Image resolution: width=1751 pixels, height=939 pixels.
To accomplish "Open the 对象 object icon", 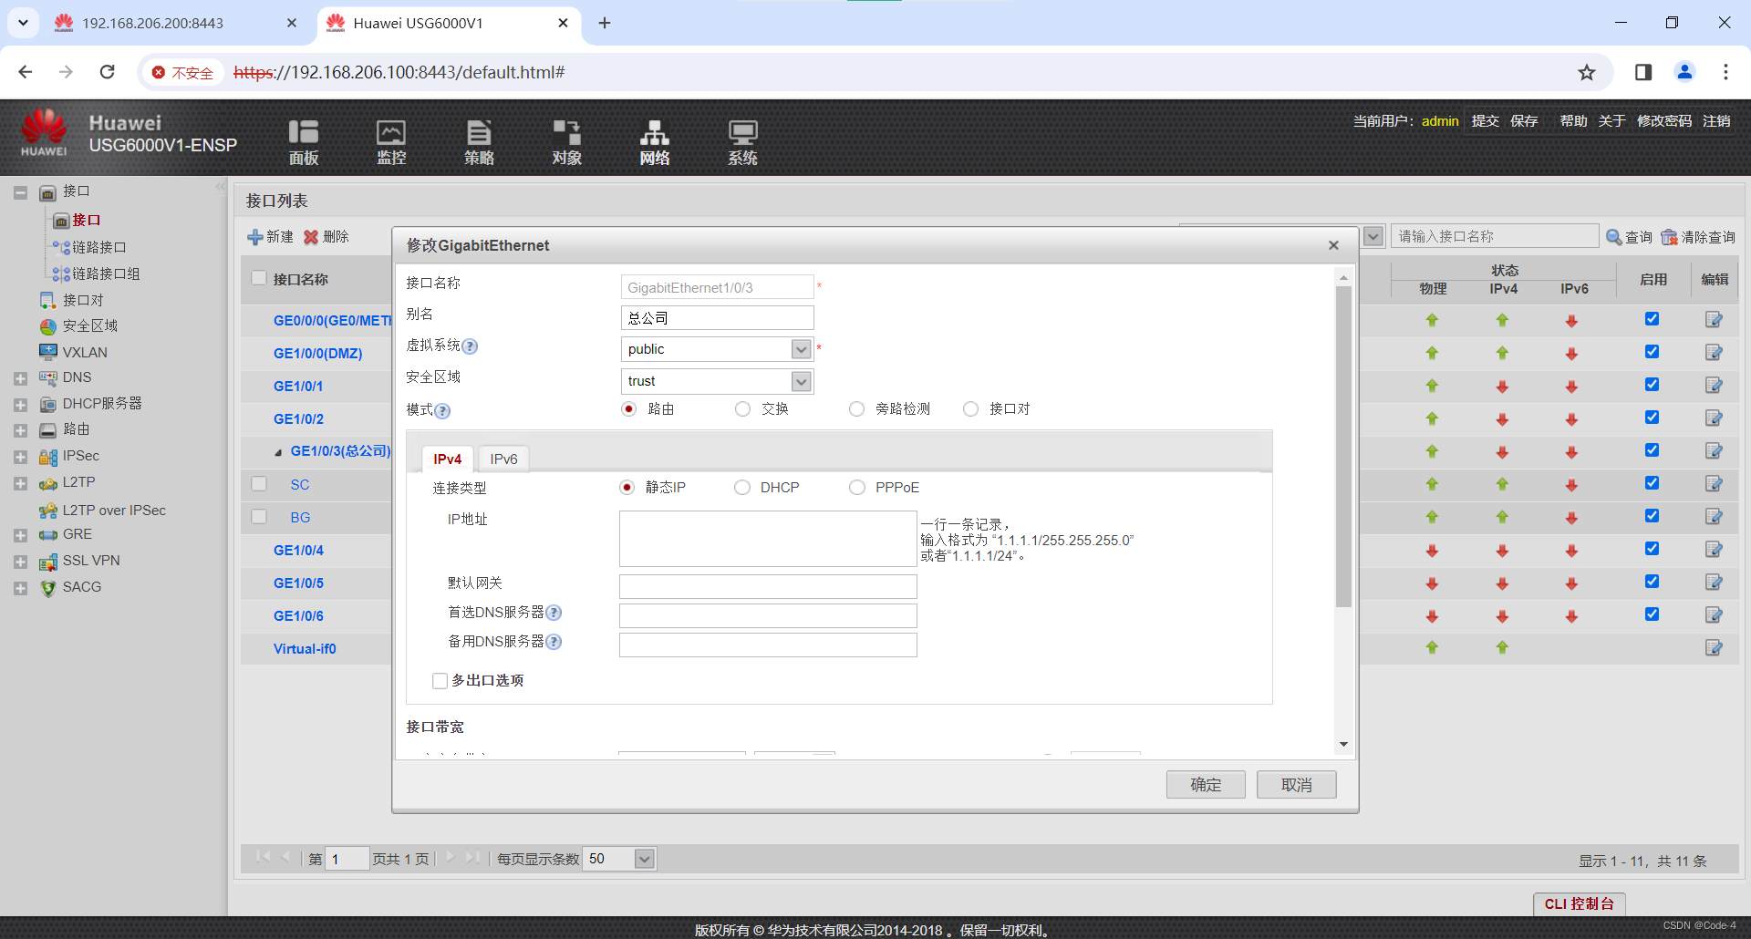I will pos(566,142).
